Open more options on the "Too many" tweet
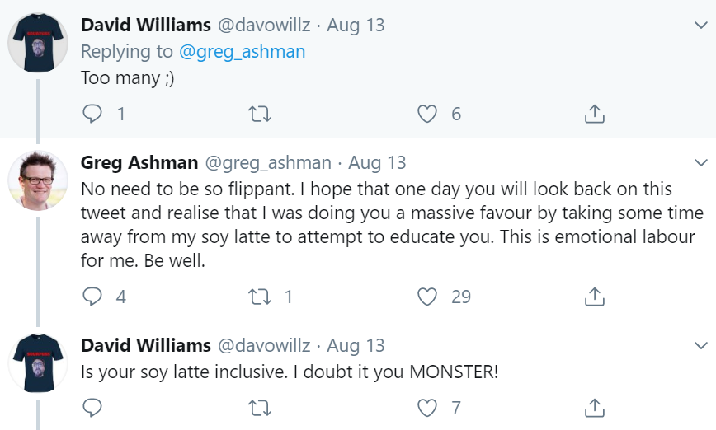Screen dimensions: 716x430 click(x=700, y=24)
